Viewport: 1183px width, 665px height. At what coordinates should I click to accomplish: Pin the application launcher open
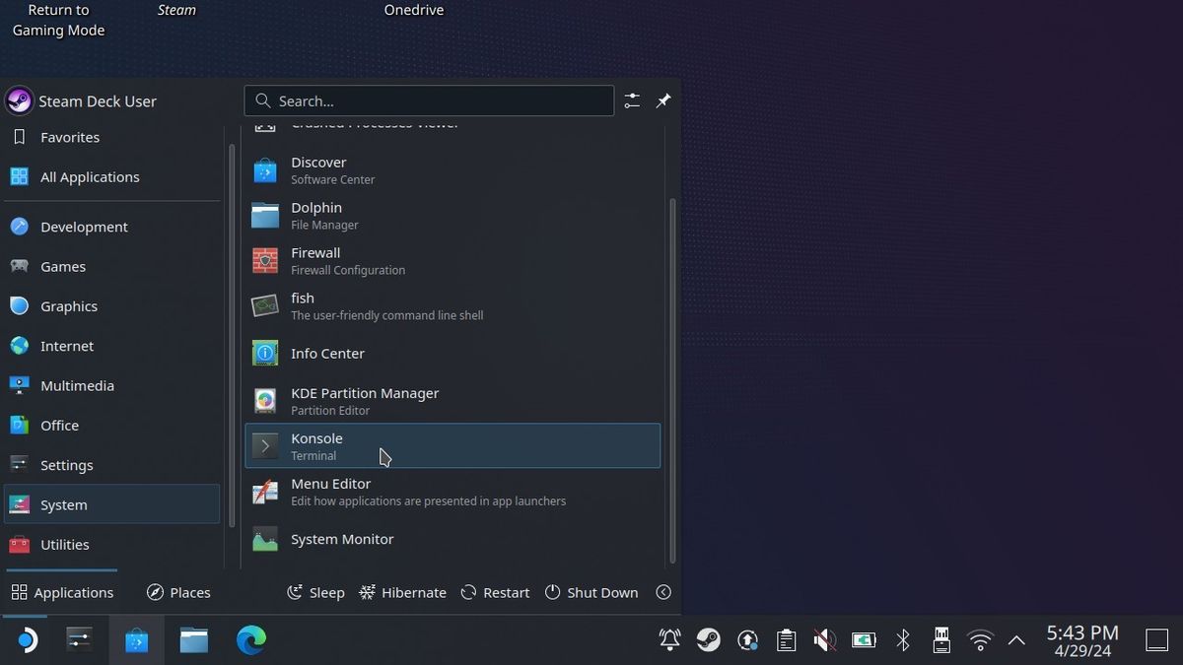point(662,100)
